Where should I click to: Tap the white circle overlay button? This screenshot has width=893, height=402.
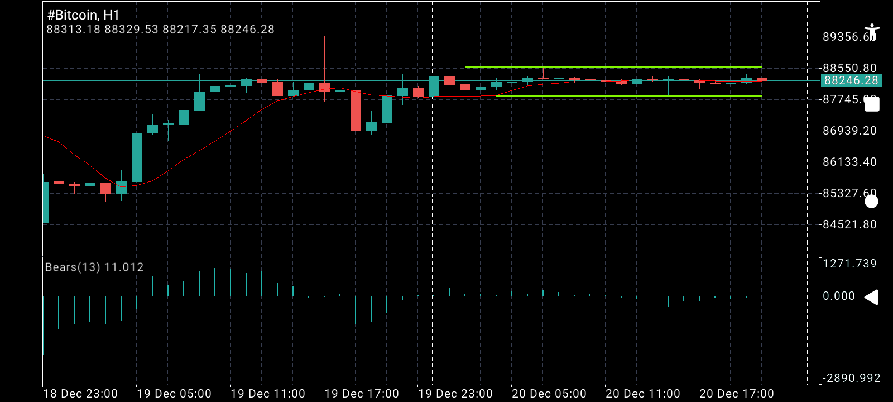(871, 202)
